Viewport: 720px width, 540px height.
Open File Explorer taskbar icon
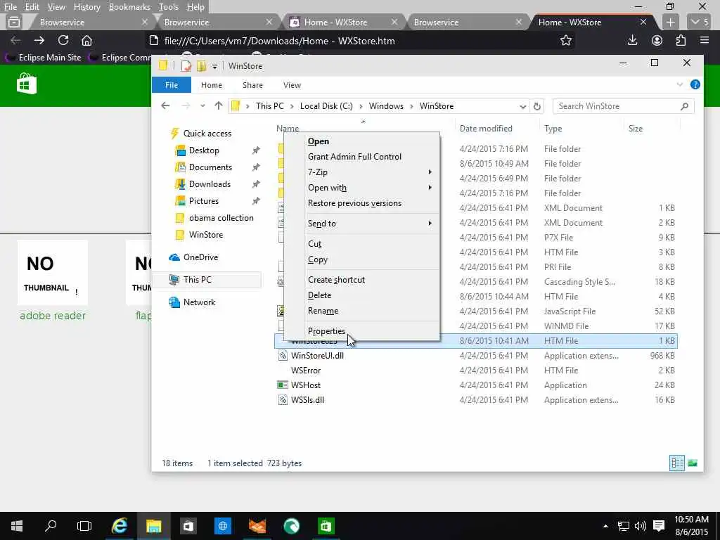tap(154, 526)
